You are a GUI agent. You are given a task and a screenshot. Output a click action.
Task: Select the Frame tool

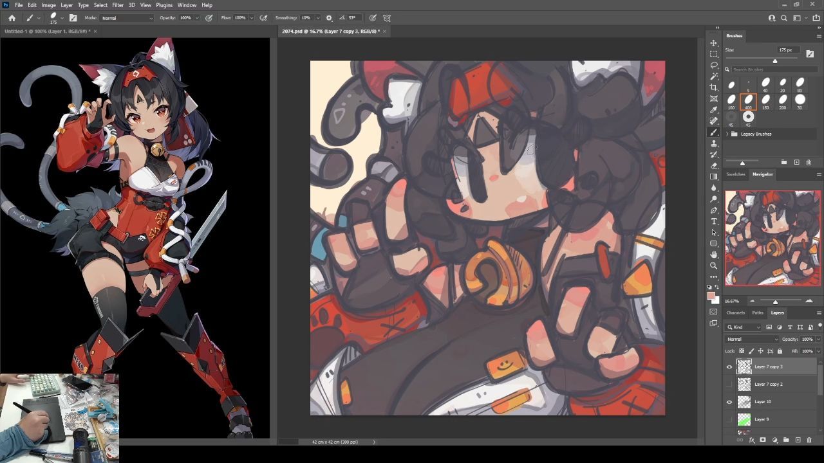tap(714, 99)
